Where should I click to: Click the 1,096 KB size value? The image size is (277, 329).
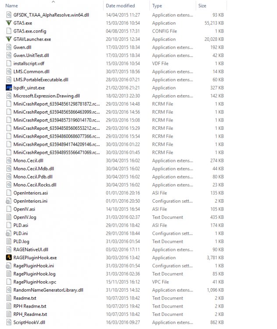pos(215,290)
